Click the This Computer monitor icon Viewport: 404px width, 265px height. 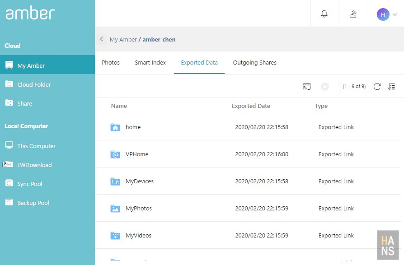[x=9, y=145]
